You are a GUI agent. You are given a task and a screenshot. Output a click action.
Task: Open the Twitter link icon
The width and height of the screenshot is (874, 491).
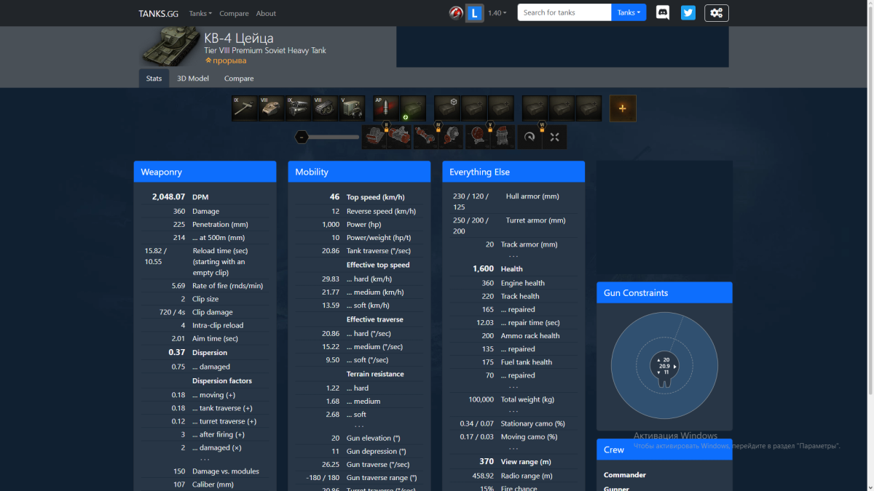coord(688,13)
